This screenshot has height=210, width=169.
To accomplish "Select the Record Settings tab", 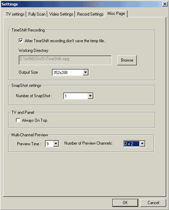I will pyautogui.click(x=90, y=14).
